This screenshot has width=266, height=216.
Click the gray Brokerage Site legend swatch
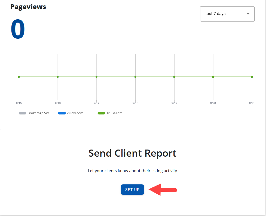click(22, 113)
